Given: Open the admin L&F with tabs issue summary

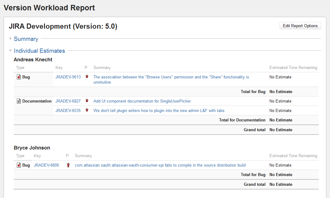Looking at the screenshot, I should point(159,111).
